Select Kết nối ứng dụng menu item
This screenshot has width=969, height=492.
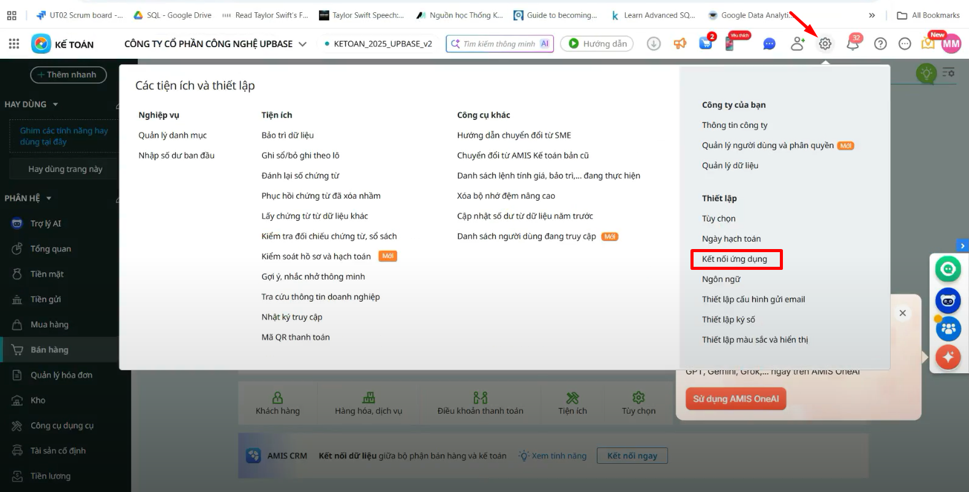pyautogui.click(x=734, y=259)
